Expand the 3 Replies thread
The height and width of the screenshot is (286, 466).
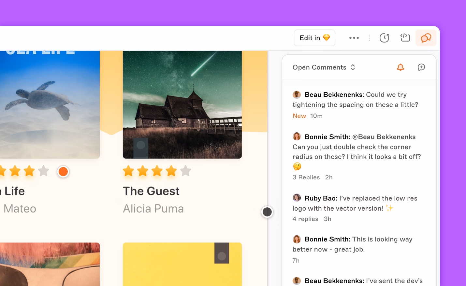click(x=306, y=177)
